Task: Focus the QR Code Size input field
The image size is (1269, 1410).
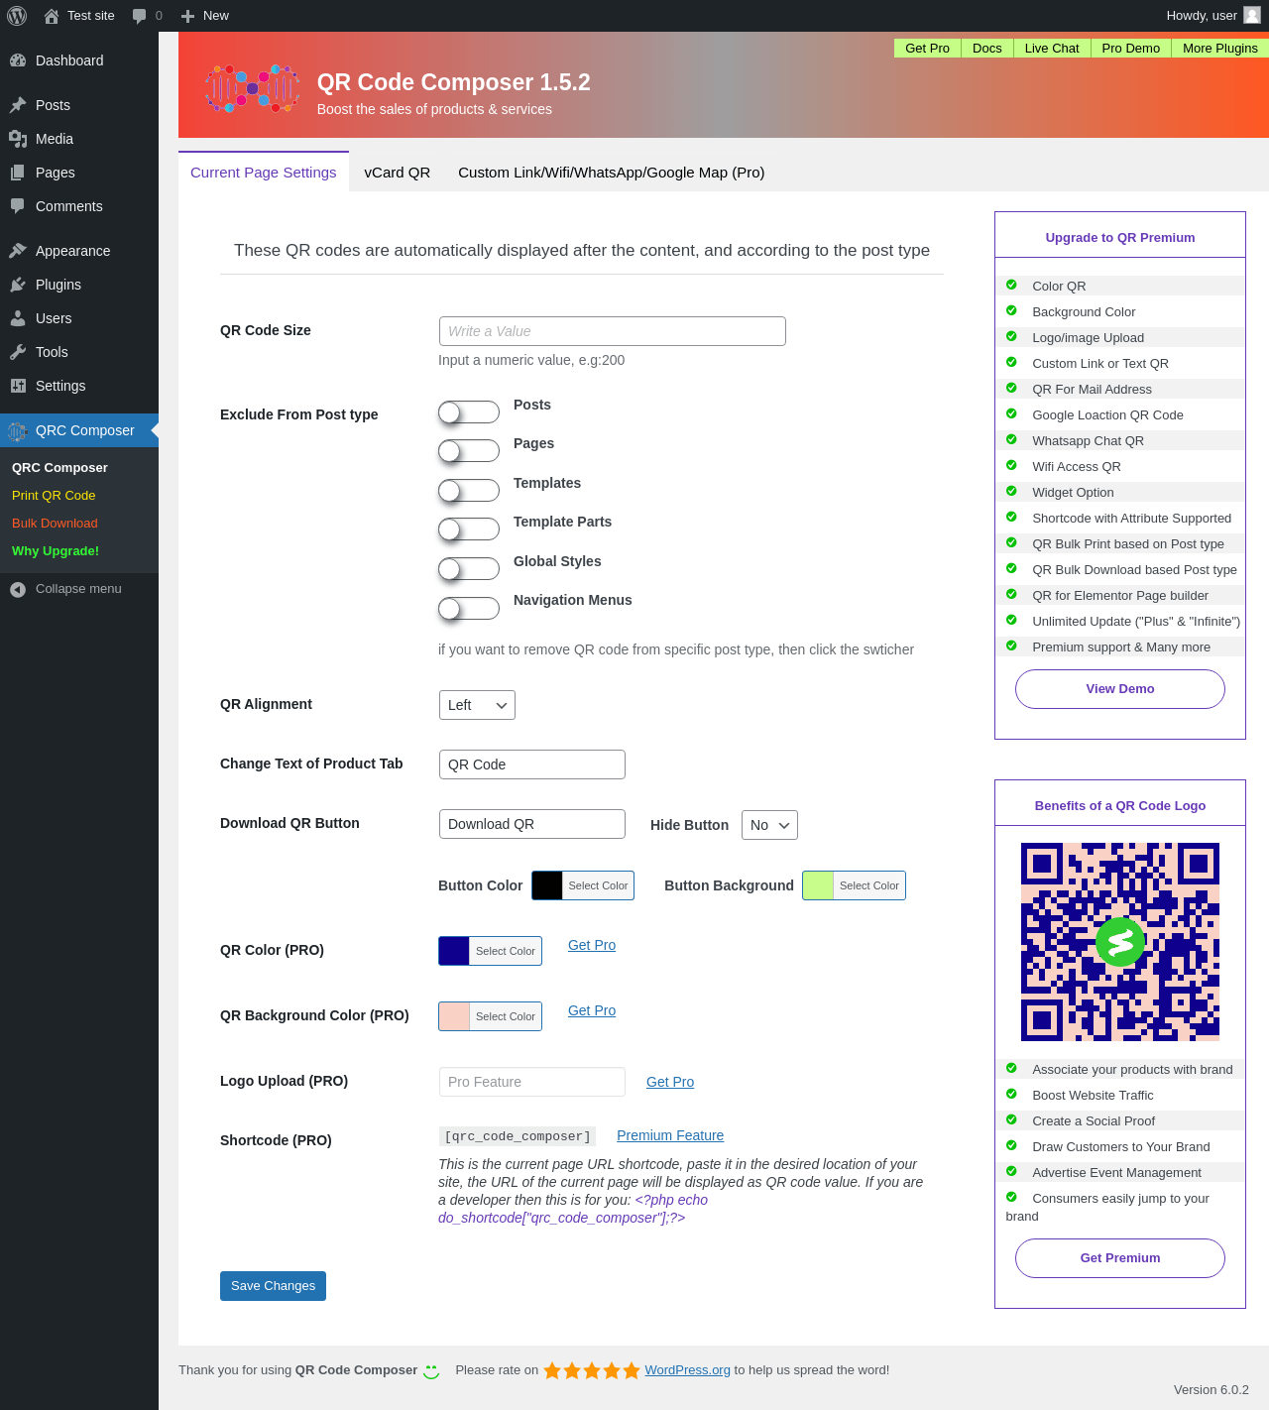Action: [x=613, y=331]
